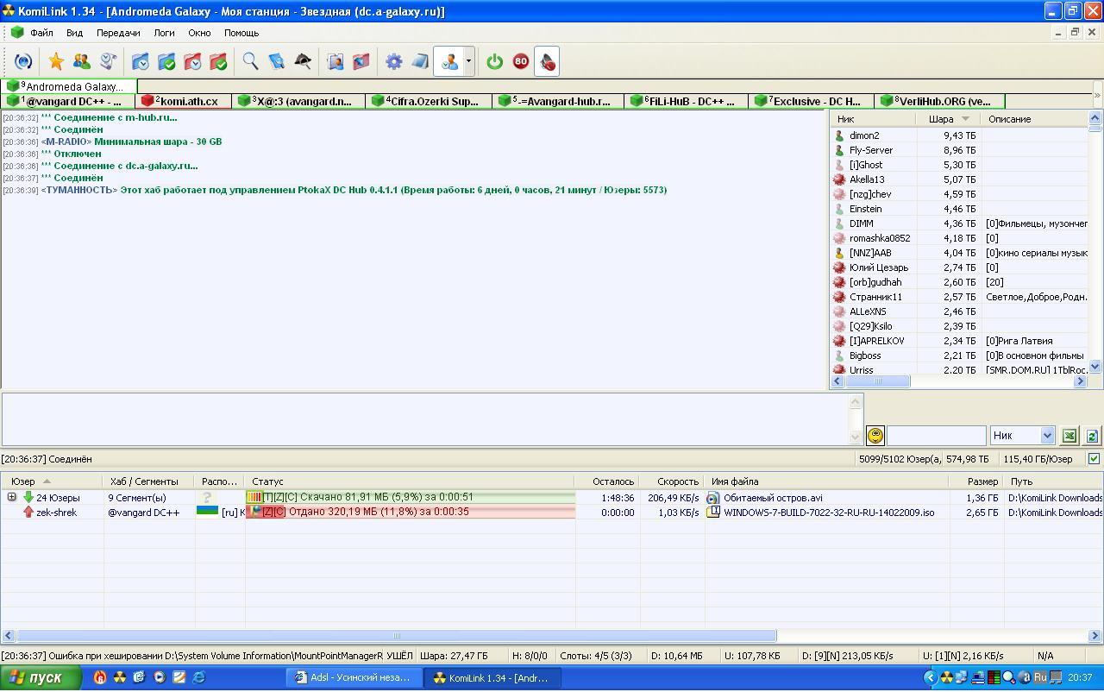The height and width of the screenshot is (692, 1104).
Task: Click the пуск Start button
Action: point(41,677)
